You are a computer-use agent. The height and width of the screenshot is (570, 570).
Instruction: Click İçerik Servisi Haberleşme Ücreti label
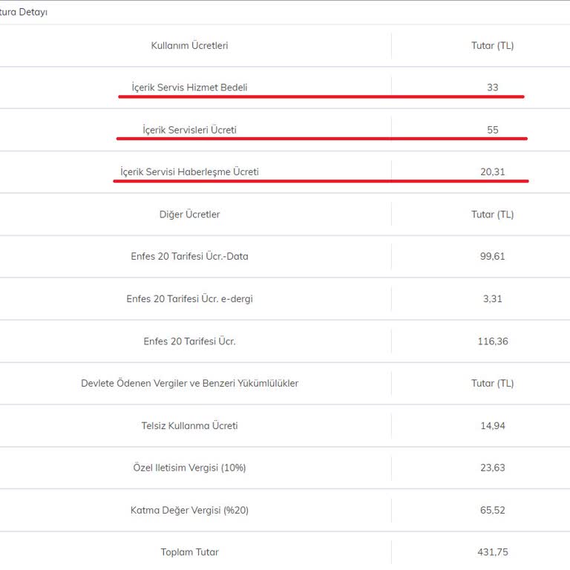click(x=189, y=172)
